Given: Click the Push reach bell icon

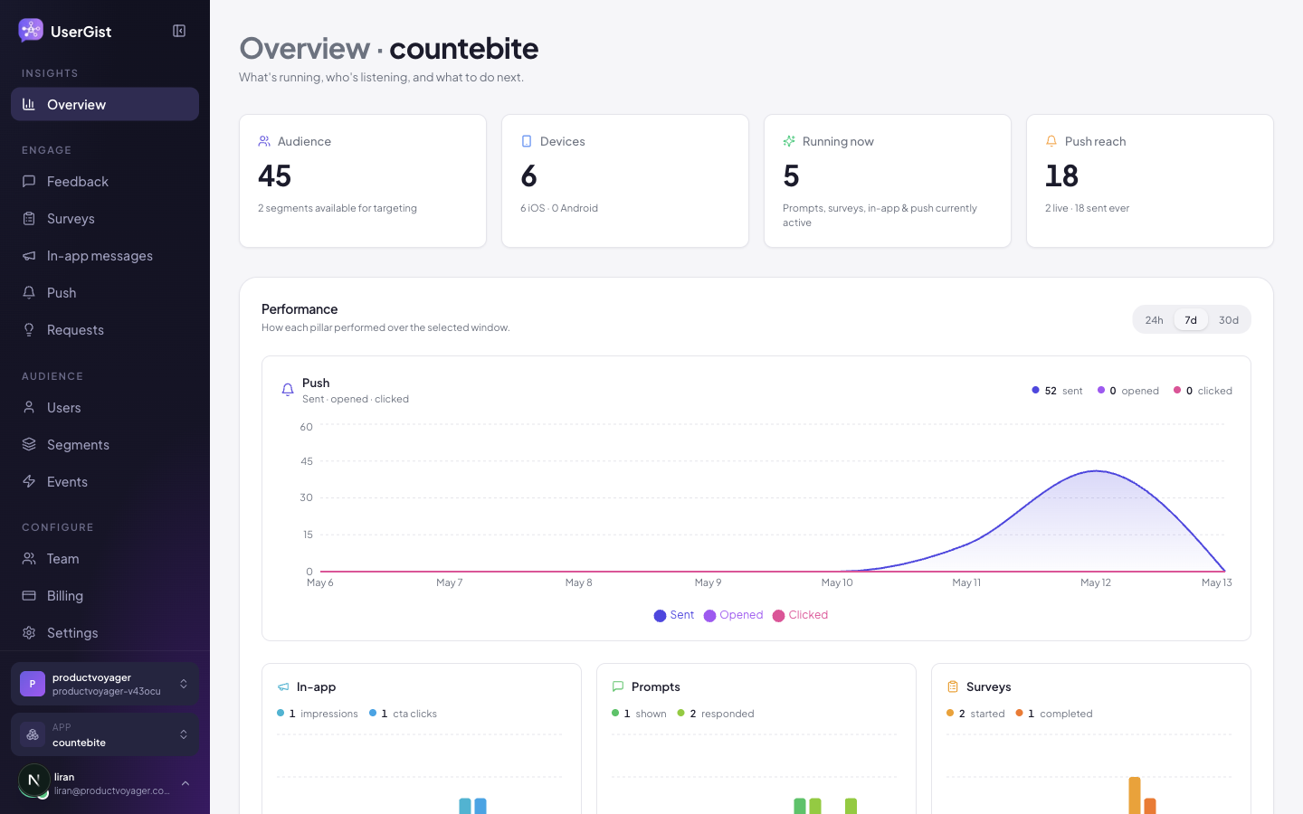Looking at the screenshot, I should [1051, 141].
